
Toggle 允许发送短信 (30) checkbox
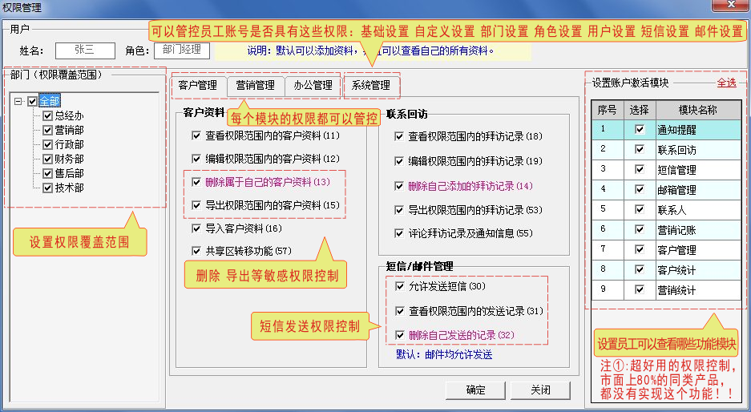tap(400, 286)
